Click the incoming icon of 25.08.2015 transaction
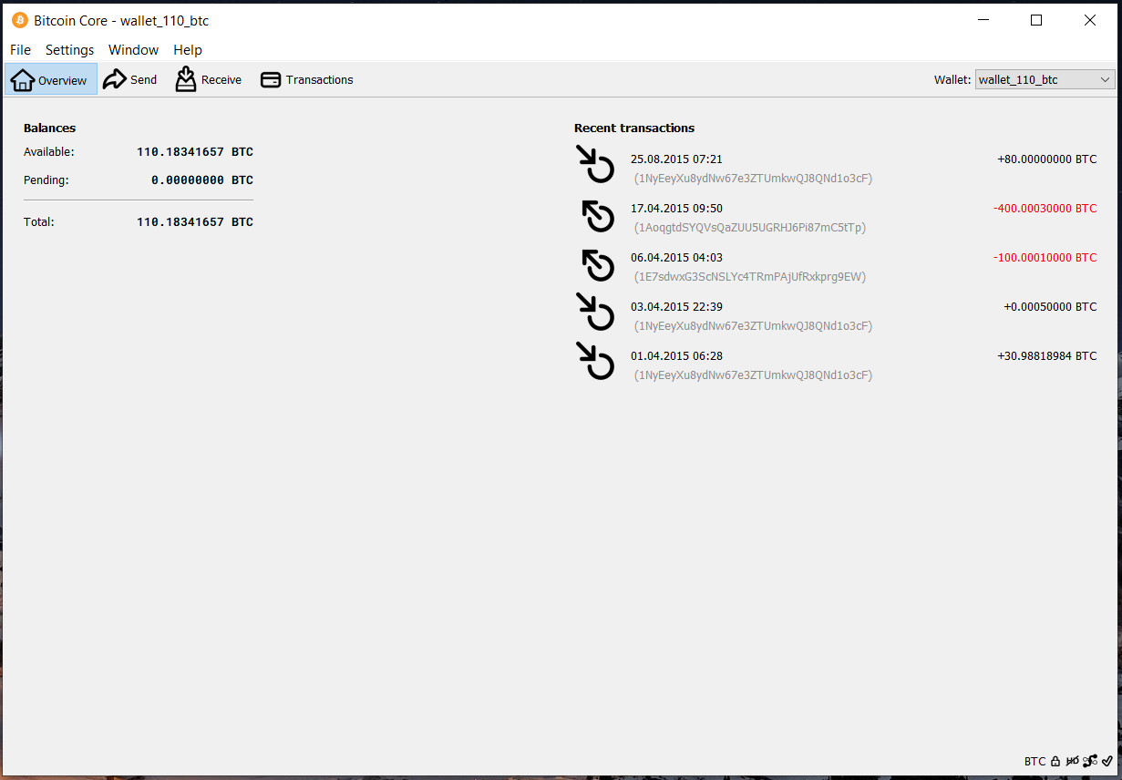1122x780 pixels. tap(596, 165)
